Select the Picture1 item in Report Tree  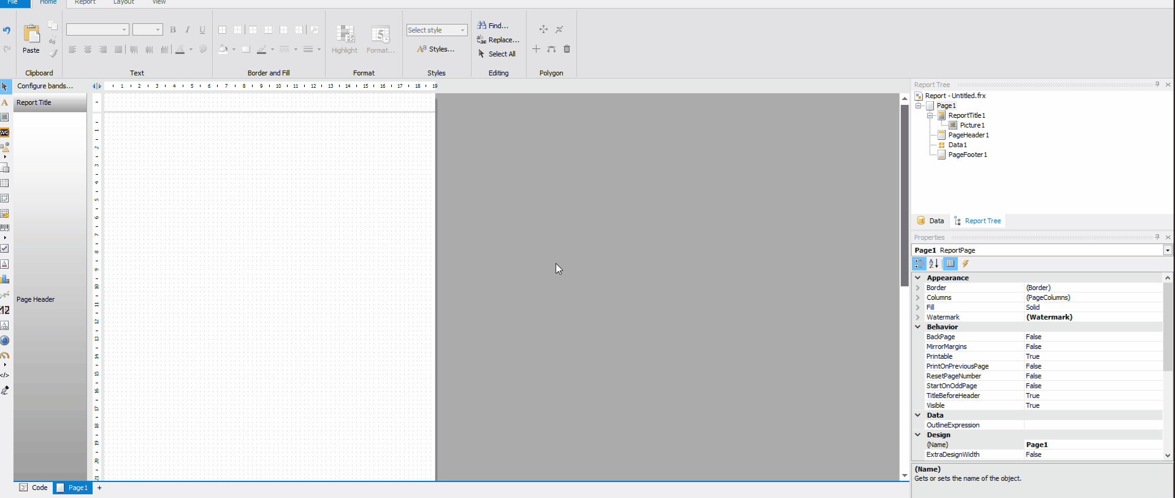pyautogui.click(x=972, y=125)
